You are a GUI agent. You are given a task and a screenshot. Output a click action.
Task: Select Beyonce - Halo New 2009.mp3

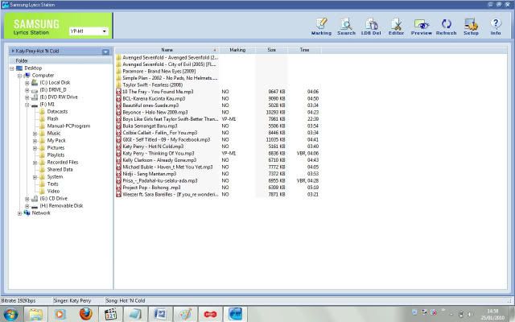[155, 113]
